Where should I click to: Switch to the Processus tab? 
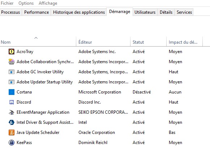(10, 12)
